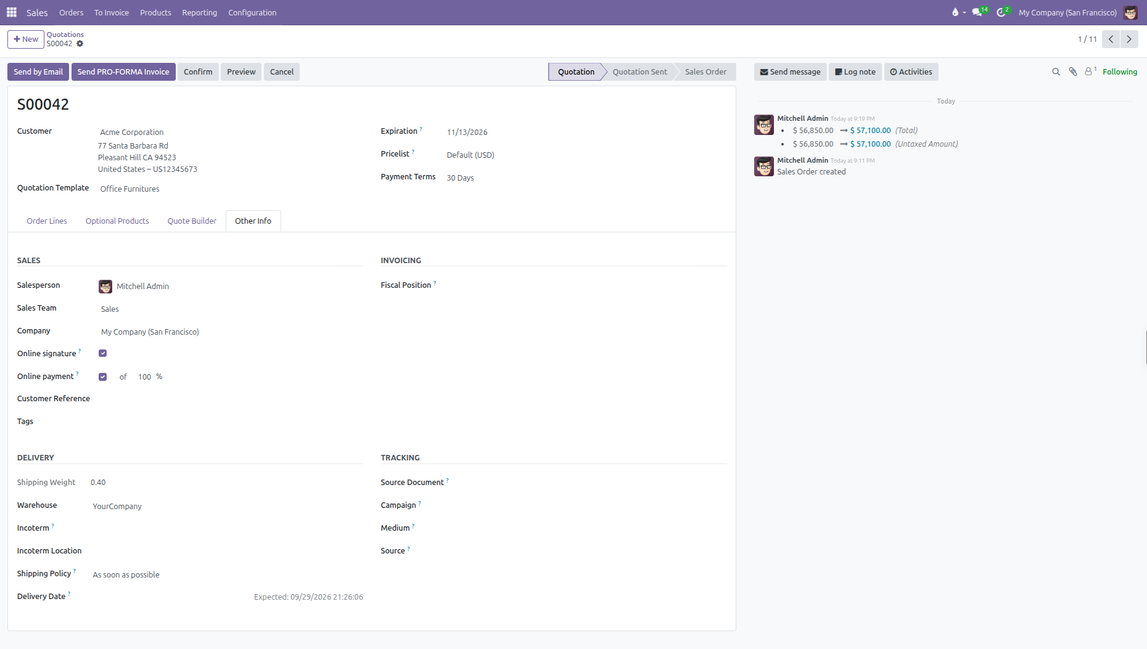The height and width of the screenshot is (649, 1147).
Task: Click the gear icon beside S00042
Action: point(80,44)
